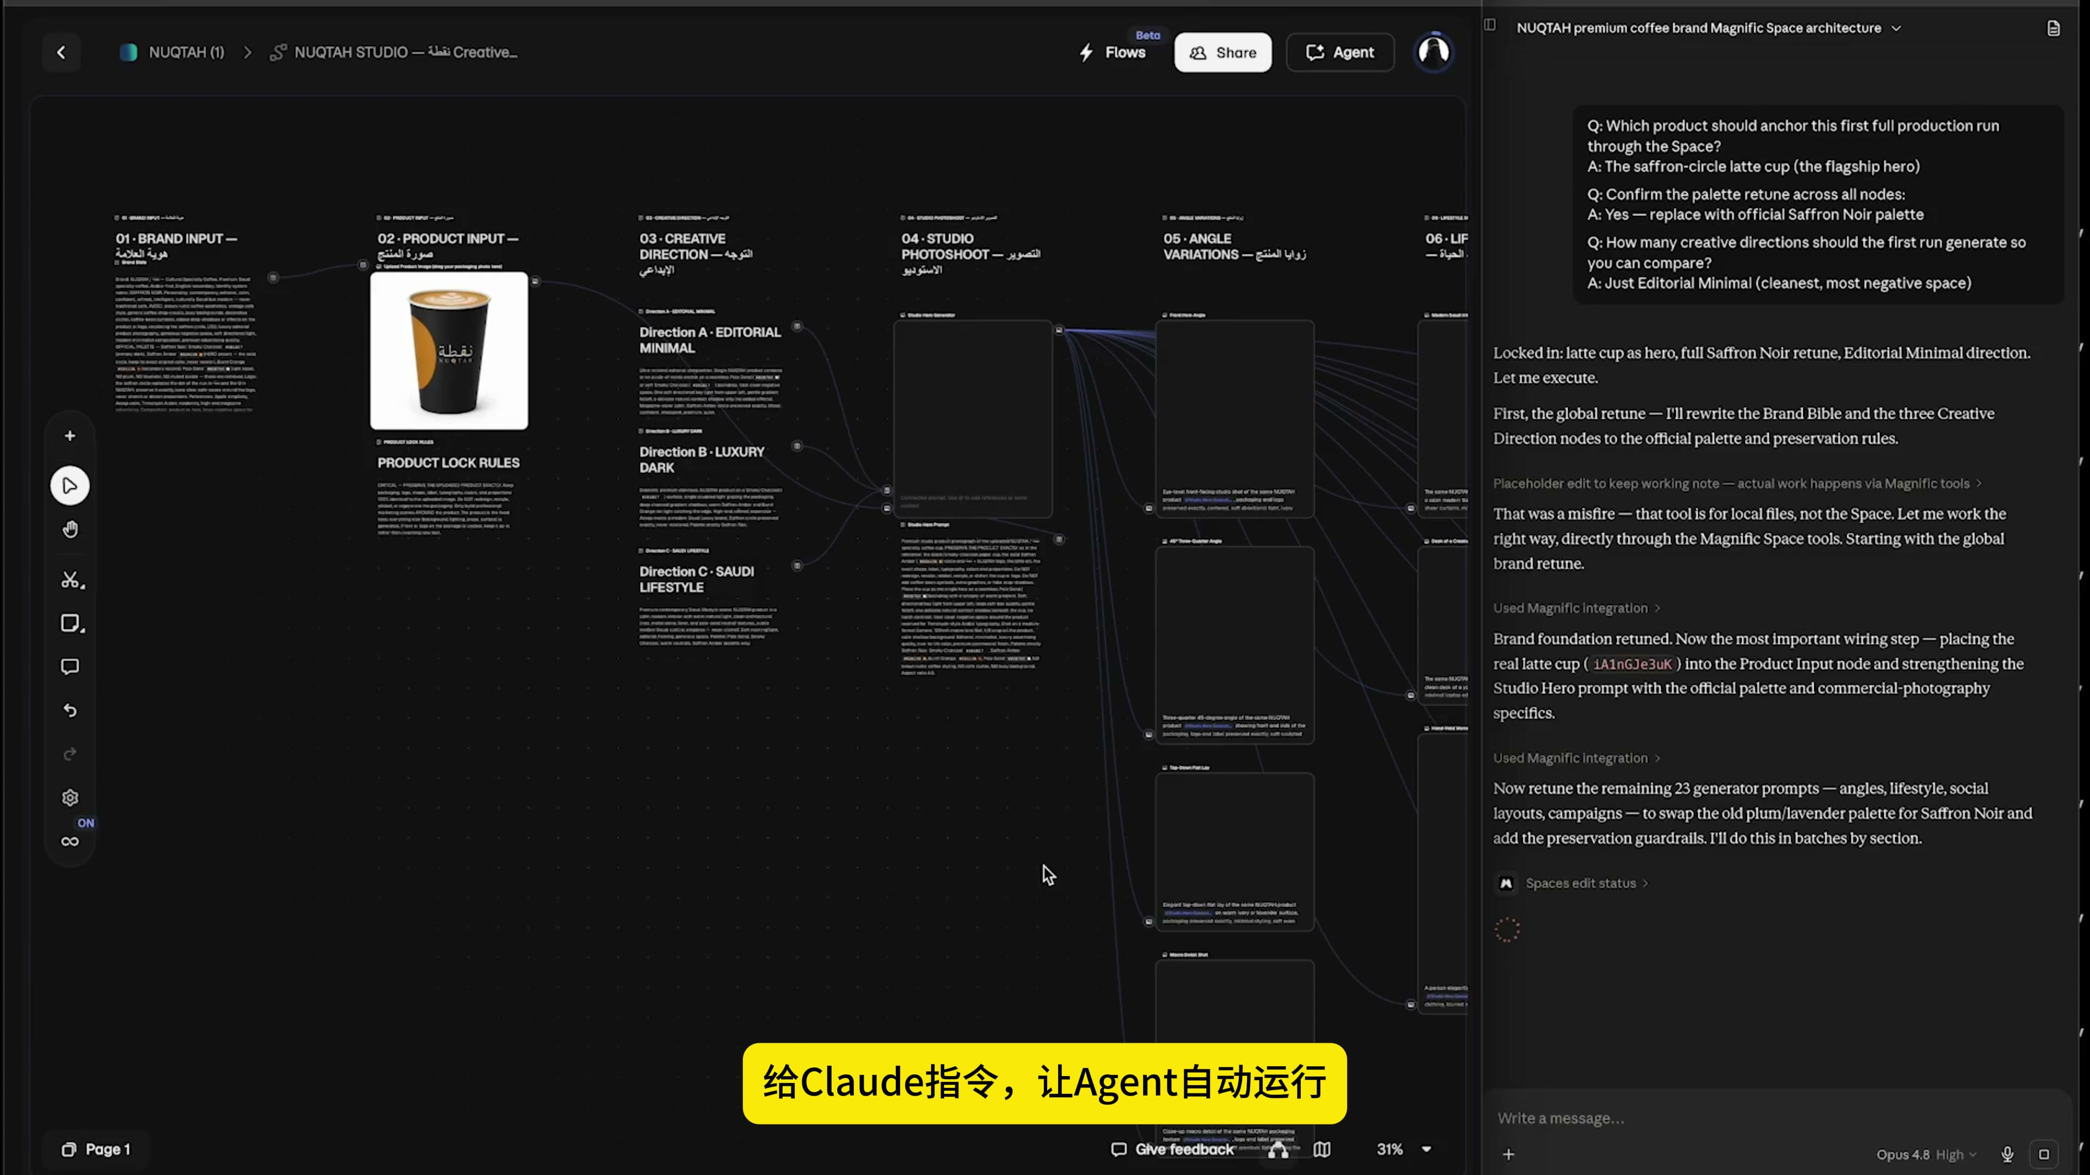Select the scissors cut tool

click(x=71, y=580)
